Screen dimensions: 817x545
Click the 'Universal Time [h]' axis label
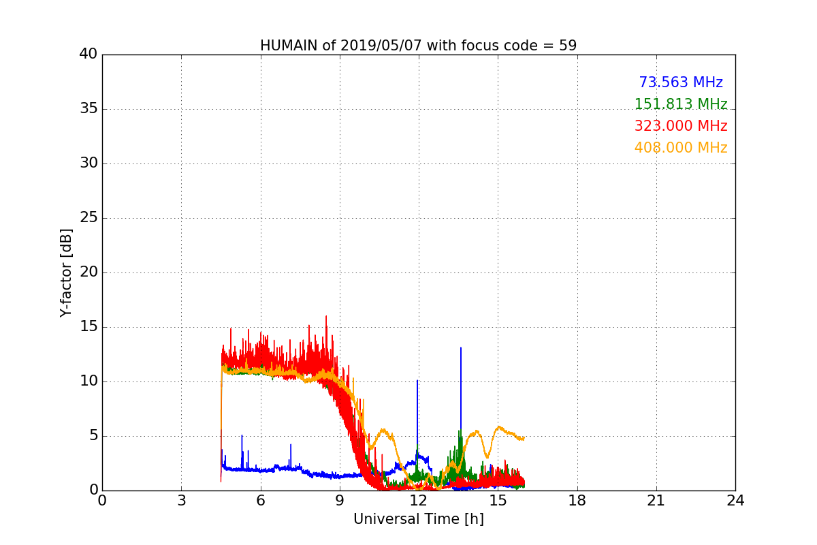pos(418,519)
